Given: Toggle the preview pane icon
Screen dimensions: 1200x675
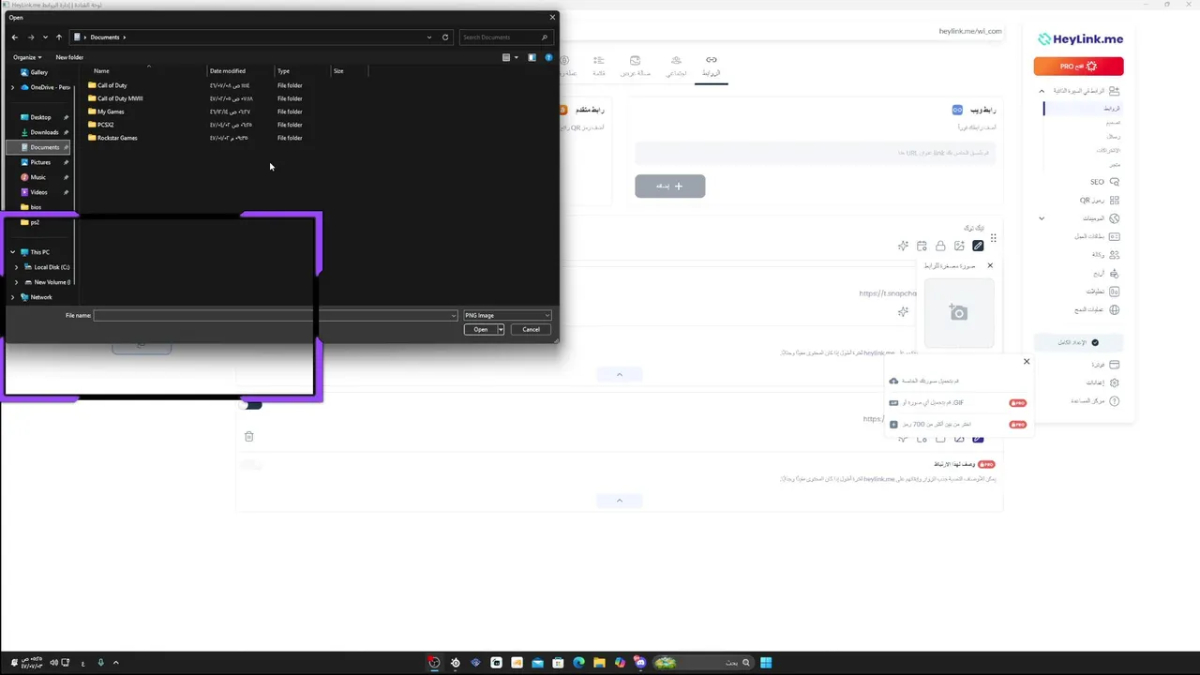Looking at the screenshot, I should coord(532,57).
